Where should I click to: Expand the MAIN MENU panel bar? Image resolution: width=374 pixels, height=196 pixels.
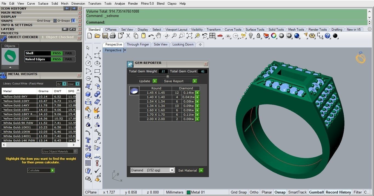39,13
